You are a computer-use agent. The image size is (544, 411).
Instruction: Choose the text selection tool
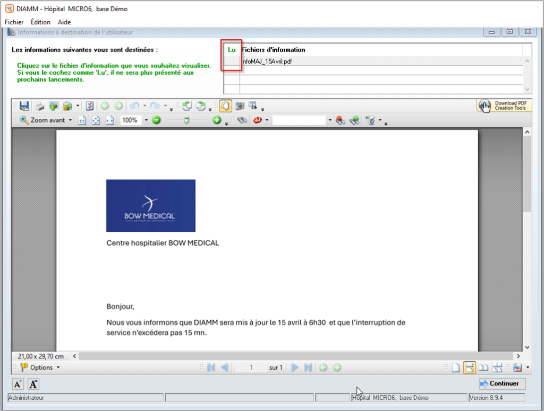click(x=253, y=106)
